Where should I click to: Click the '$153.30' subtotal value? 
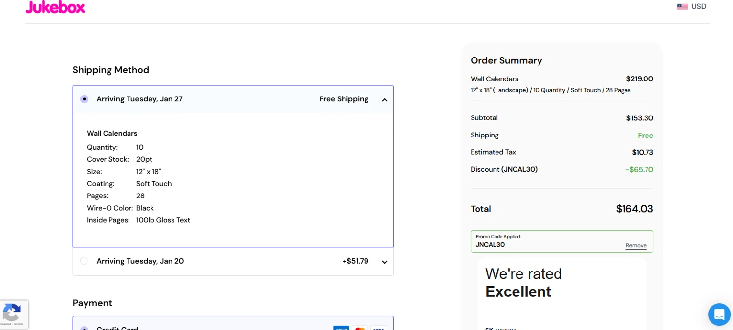[640, 118]
